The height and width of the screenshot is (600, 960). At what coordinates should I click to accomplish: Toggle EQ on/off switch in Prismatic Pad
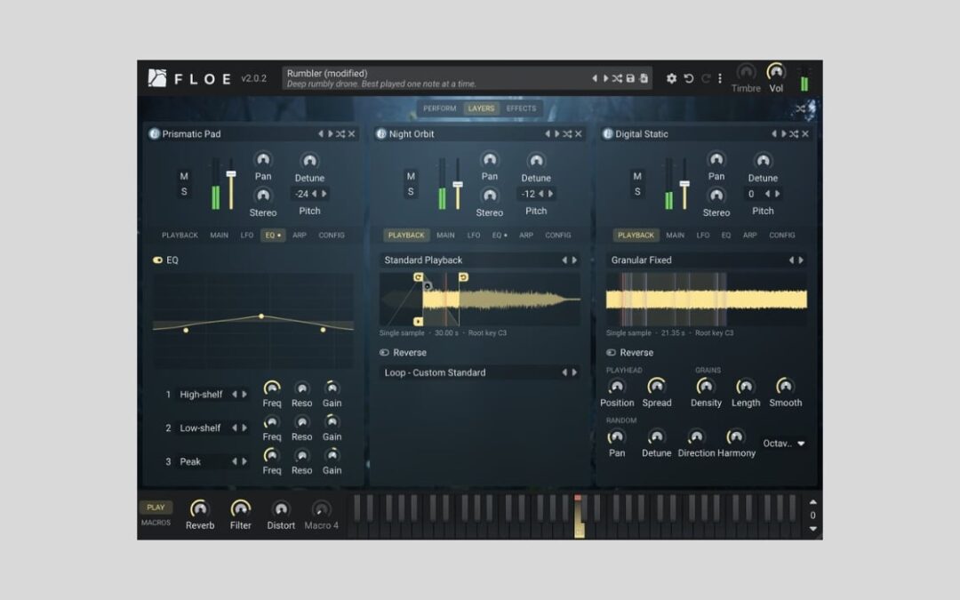click(157, 260)
